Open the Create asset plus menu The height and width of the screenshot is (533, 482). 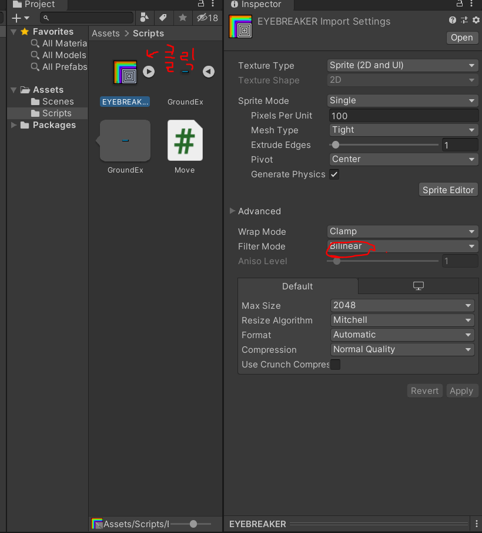tap(21, 18)
